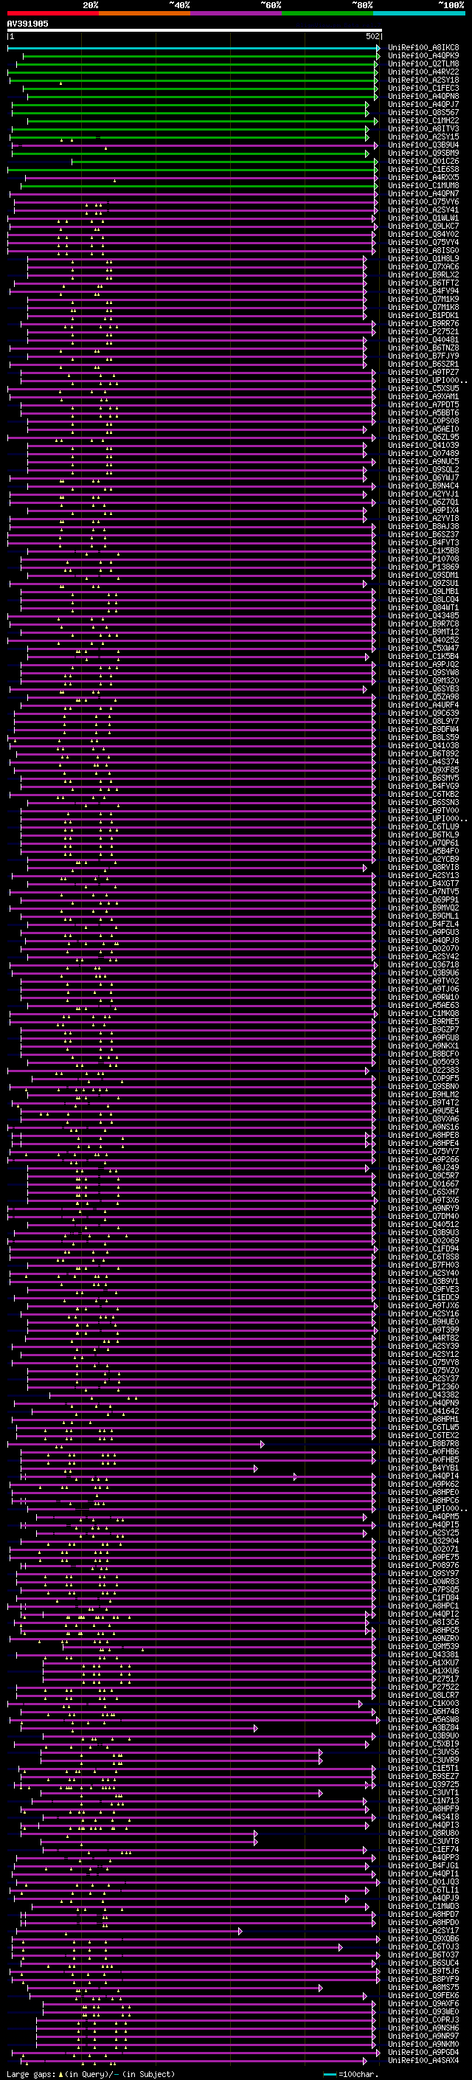472x2080 pixels.
Task: Open the UniRef100_Q75VY6 hit
Action: pyautogui.click(x=423, y=202)
